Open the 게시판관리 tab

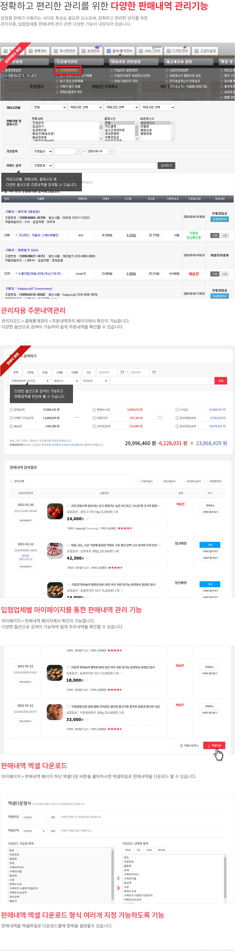64,51
